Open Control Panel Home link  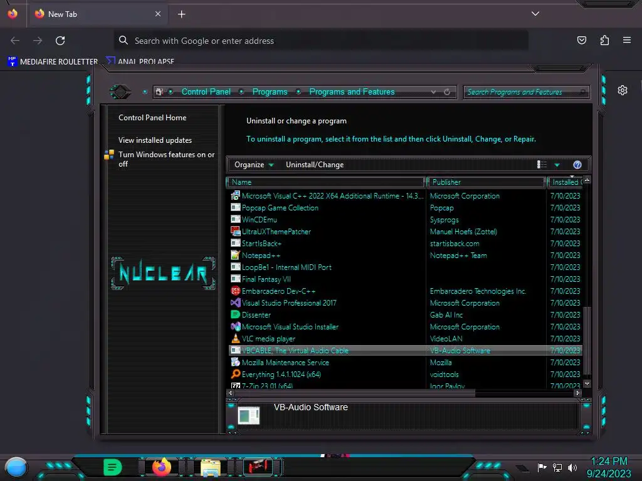(152, 117)
